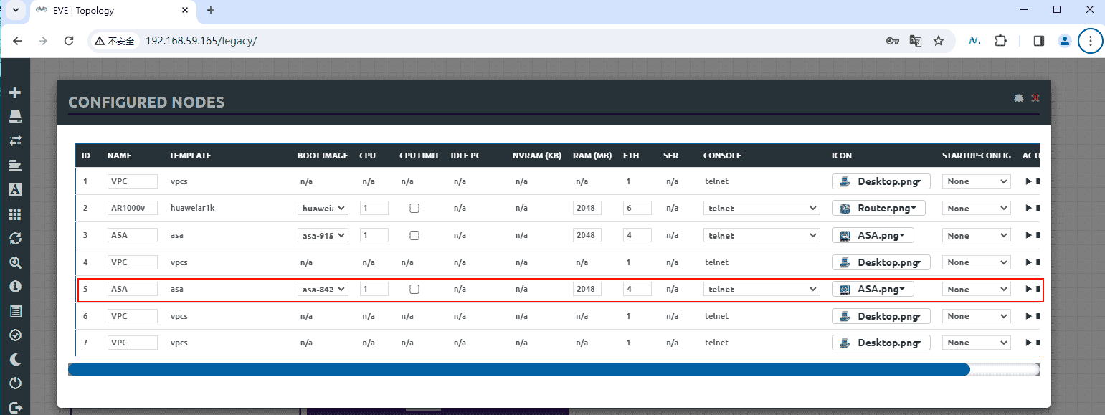Enable CPU Limit checkbox for AR1000v
This screenshot has width=1105, height=415.
[414, 209]
